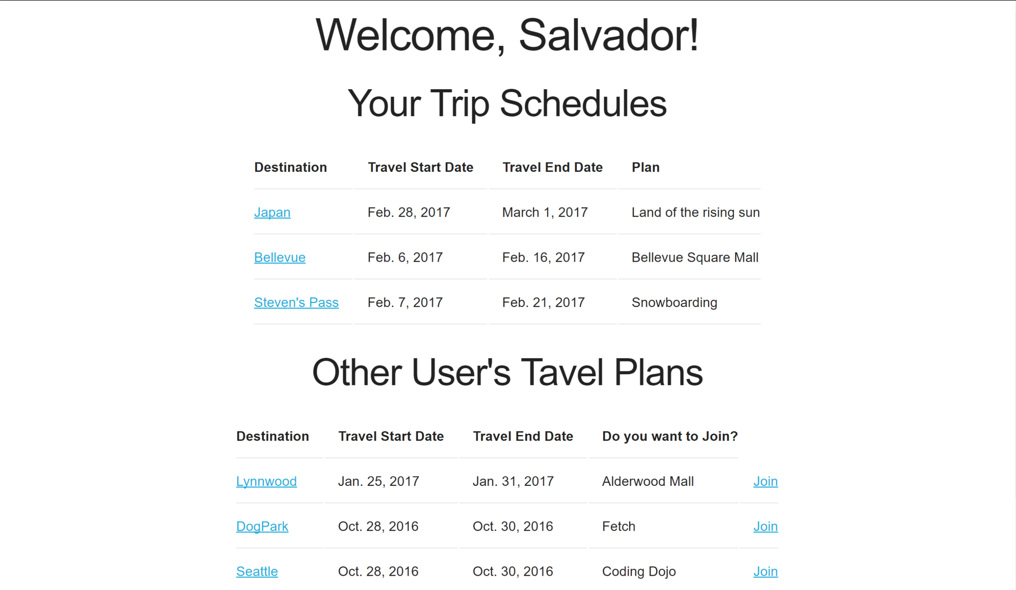
Task: Click the Your Trip Schedules heading
Action: click(x=507, y=103)
